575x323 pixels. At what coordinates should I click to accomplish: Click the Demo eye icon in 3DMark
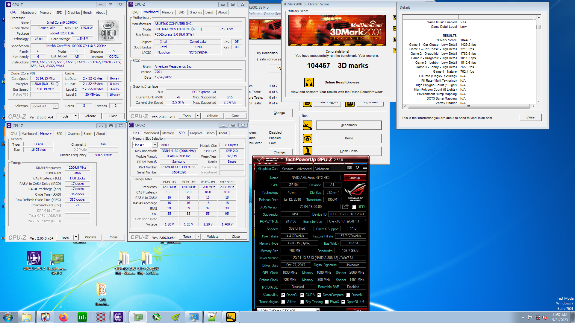click(x=308, y=138)
